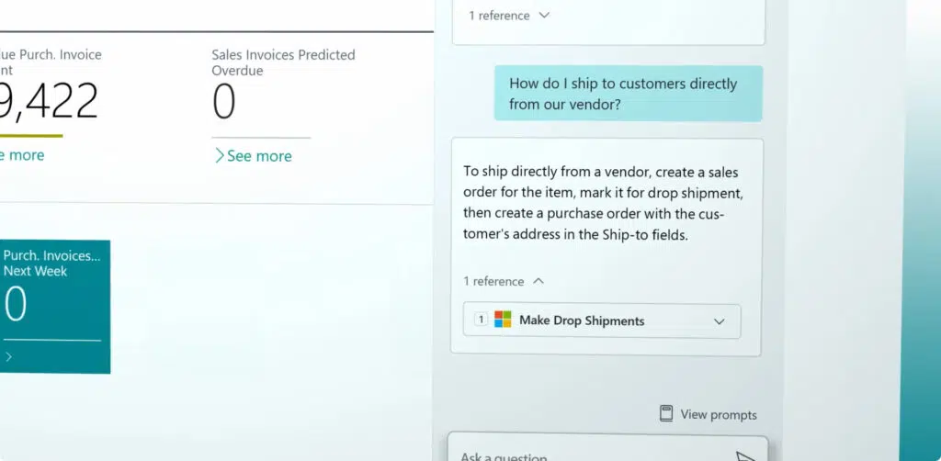Select the user message about shipping to customers
This screenshot has height=461, width=941.
(629, 94)
